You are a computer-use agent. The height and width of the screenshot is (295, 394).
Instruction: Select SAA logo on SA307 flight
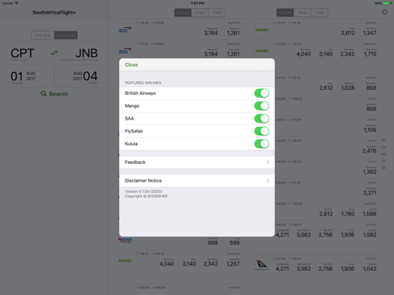[262, 265]
